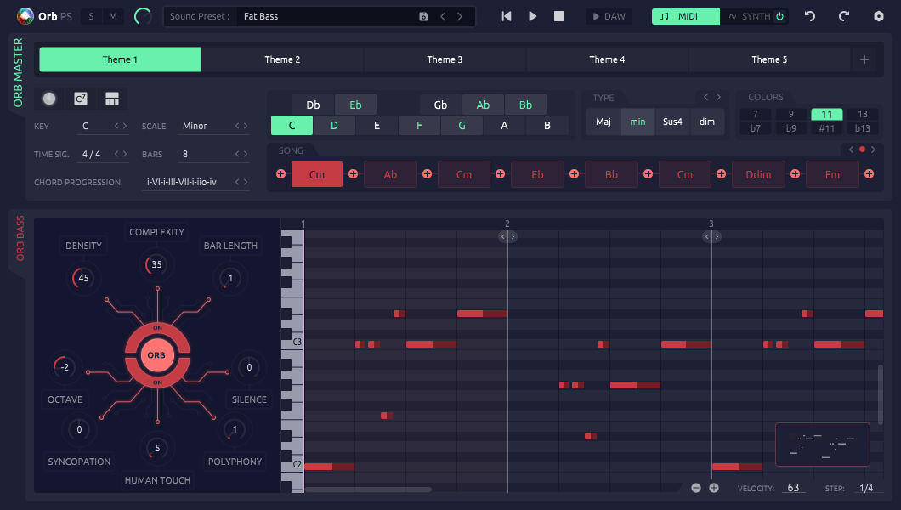Select next chord progression arrow
Screen dimensions: 901x510
[x=246, y=182]
